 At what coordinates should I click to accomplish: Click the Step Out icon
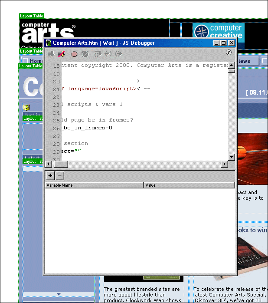118,54
